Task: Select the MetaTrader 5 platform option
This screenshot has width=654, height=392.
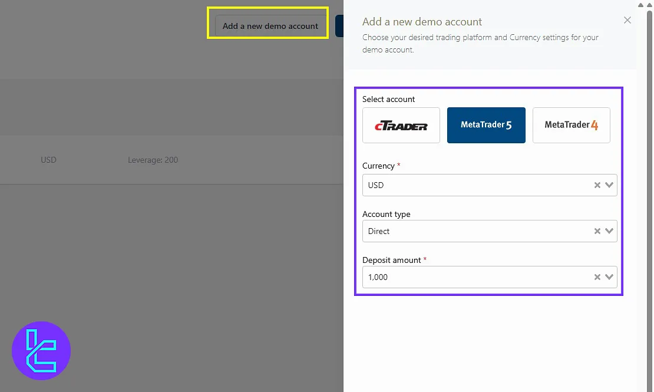Action: coord(486,125)
